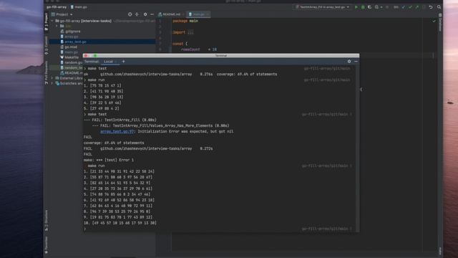
Task: Expand the Scratches and Consoles node
Action: [52, 83]
